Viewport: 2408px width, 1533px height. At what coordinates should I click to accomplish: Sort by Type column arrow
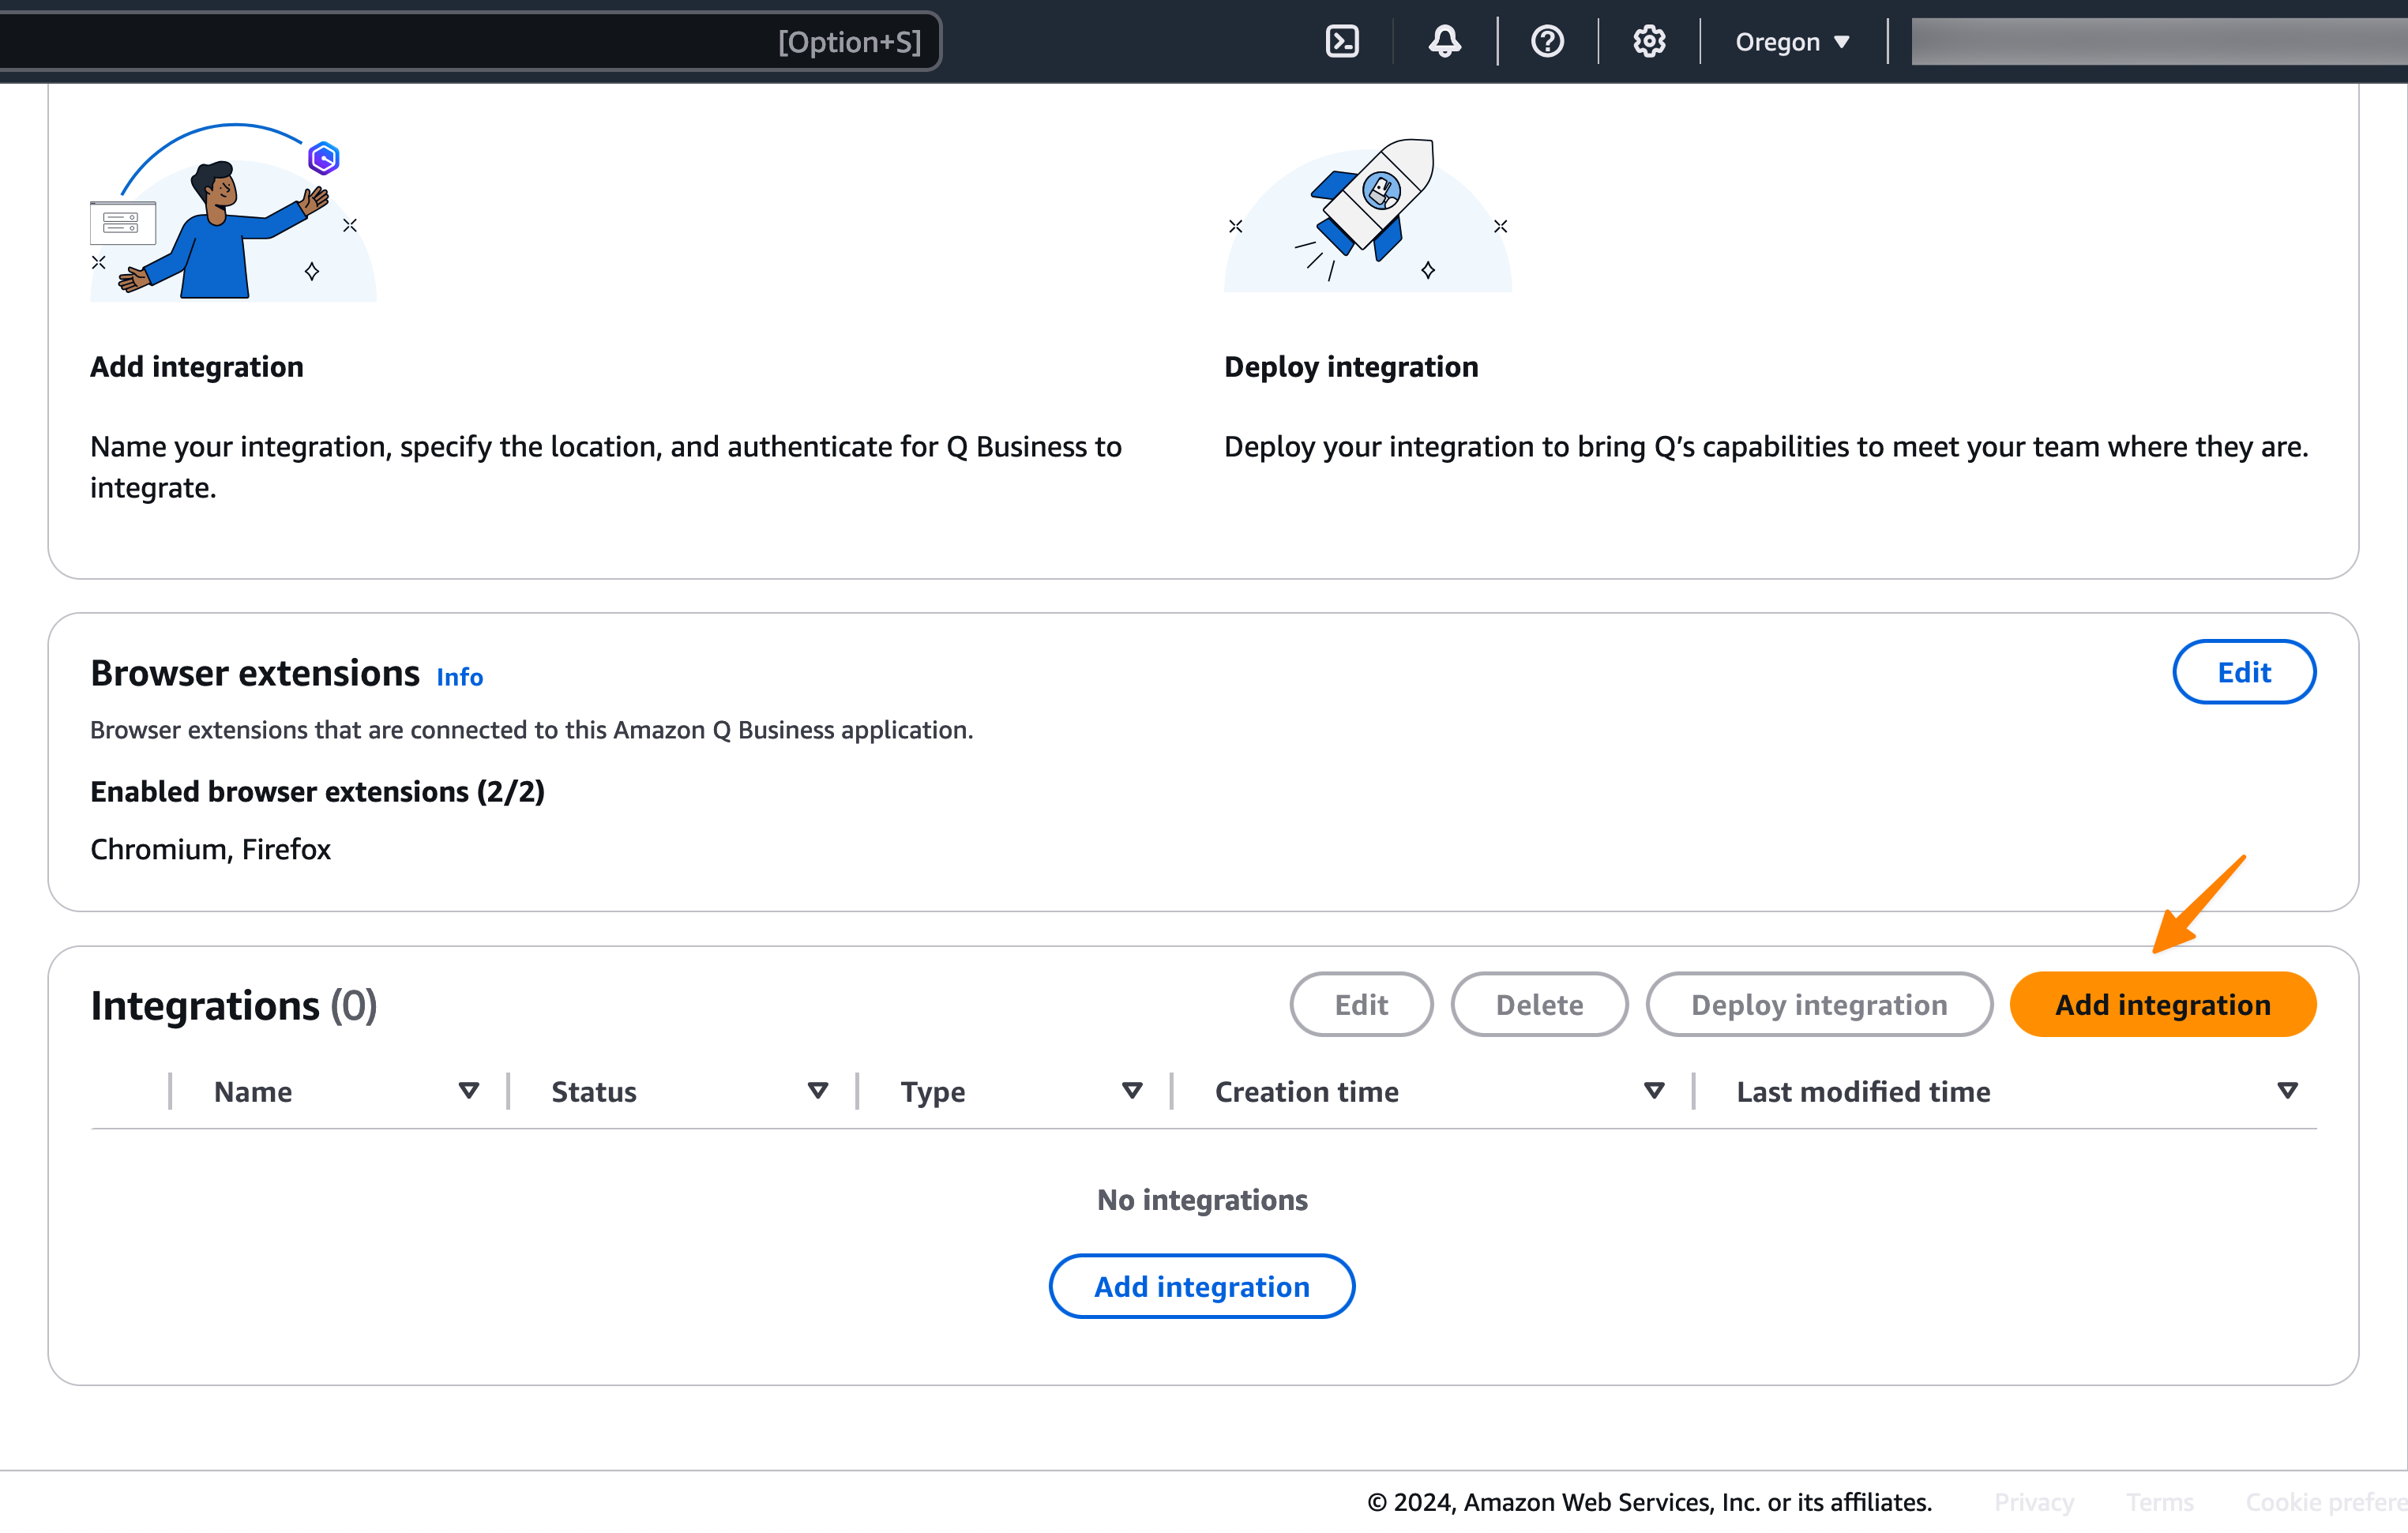coord(1131,1090)
